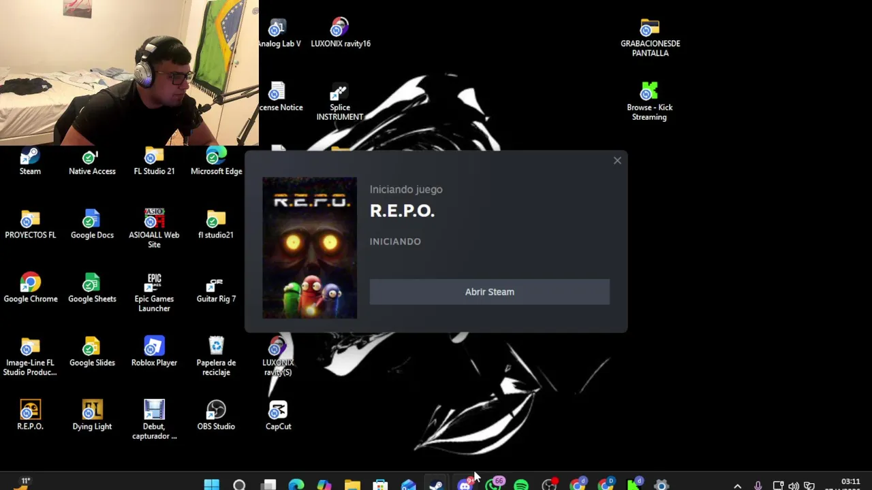872x490 pixels.
Task: Close the Steam launch dialog
Action: pos(617,161)
